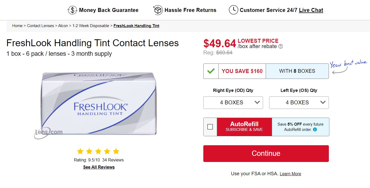Click the FSA or HSA Learn More link

coord(290,174)
